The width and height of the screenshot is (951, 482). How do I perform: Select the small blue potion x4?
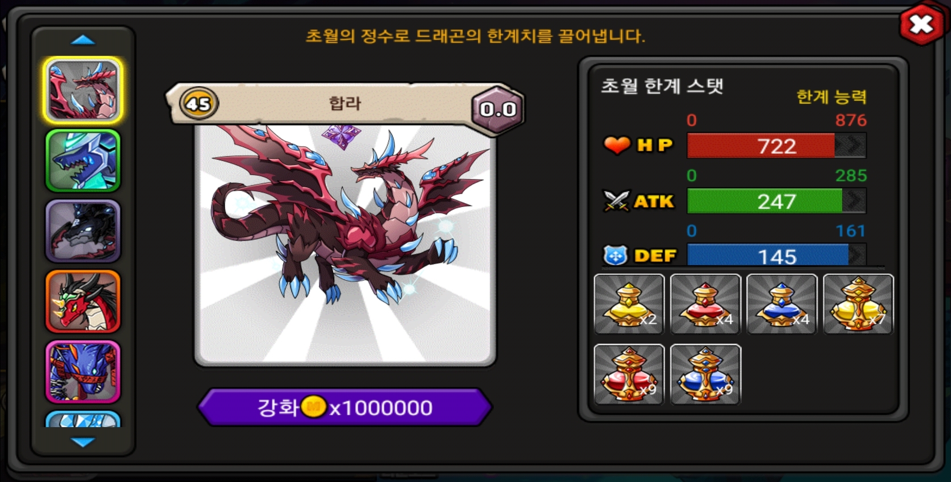point(781,304)
